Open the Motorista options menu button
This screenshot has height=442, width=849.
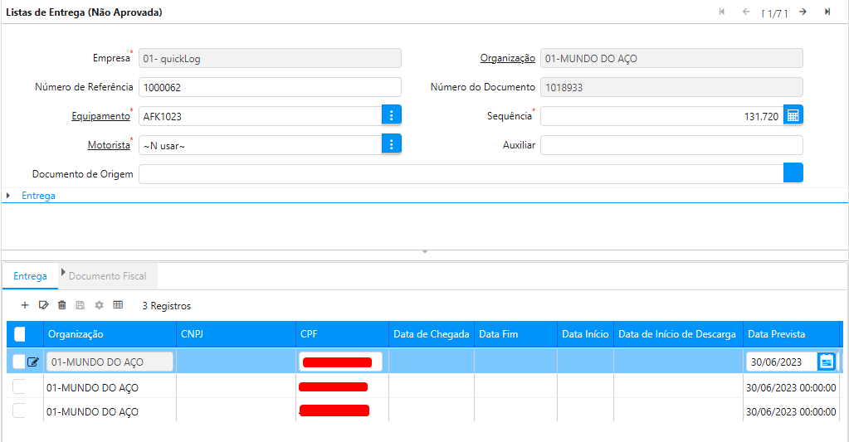[x=392, y=145]
